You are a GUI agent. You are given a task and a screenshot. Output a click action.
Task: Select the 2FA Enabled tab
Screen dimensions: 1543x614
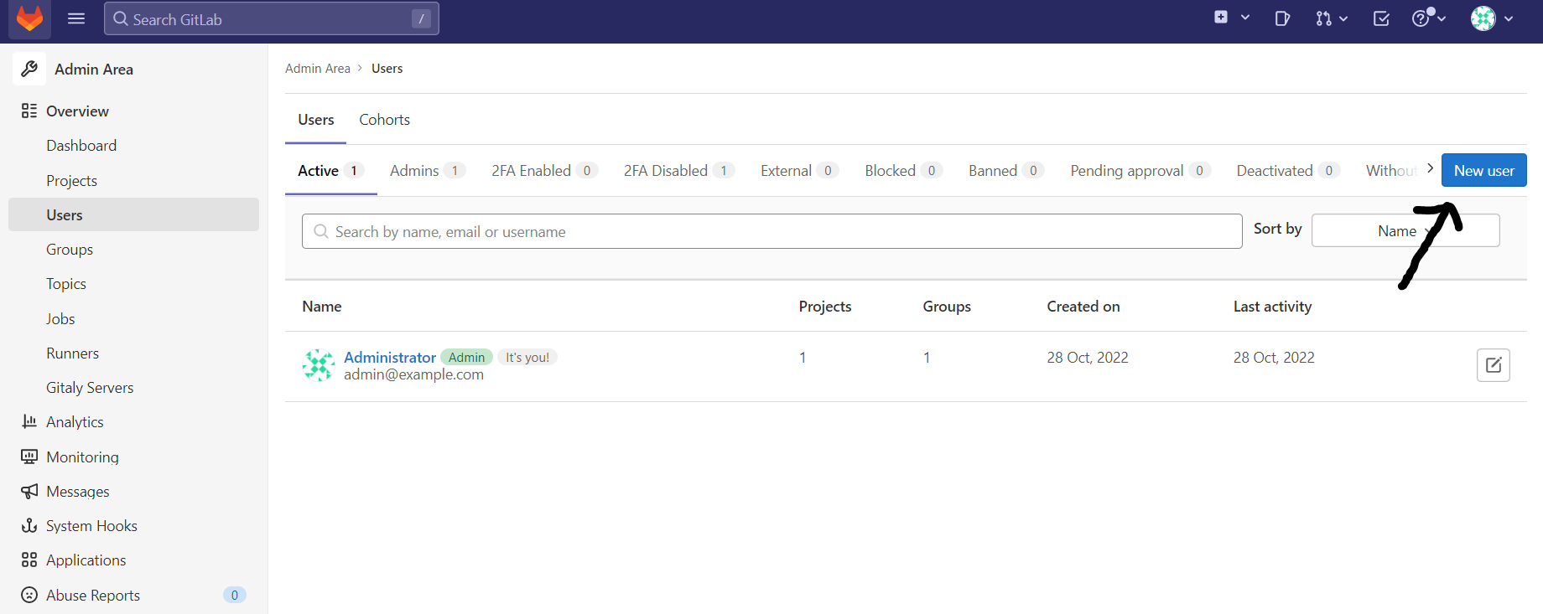tap(544, 171)
